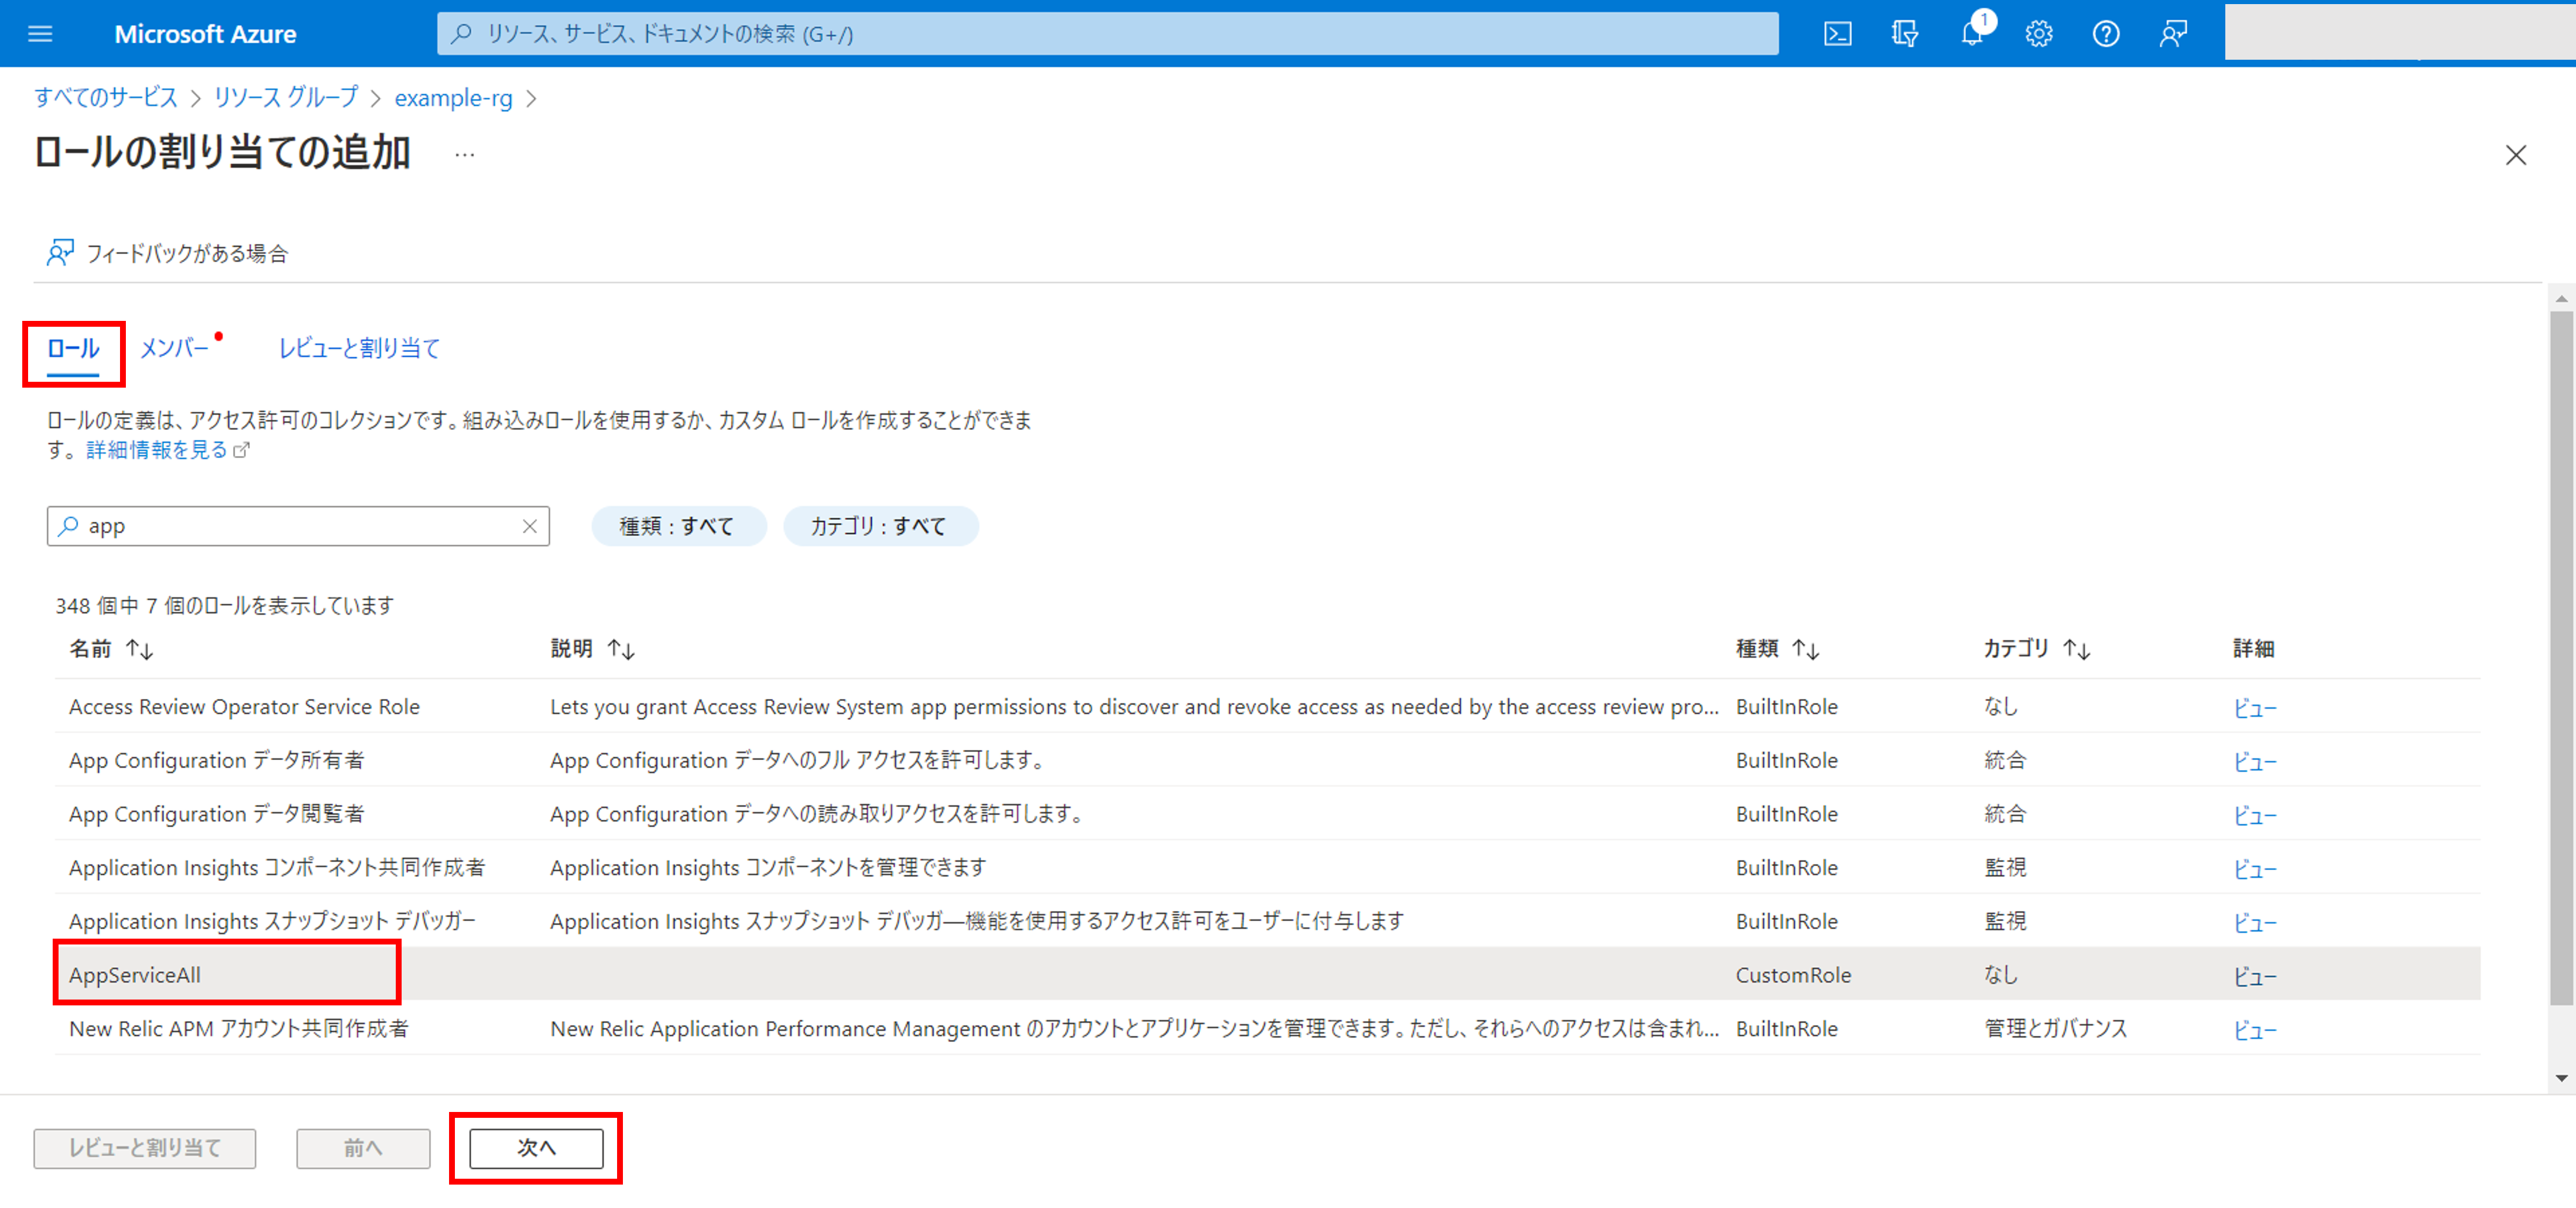This screenshot has width=2576, height=1208.
Task: Navigate to example-rg via breadcrumb
Action: 453,98
